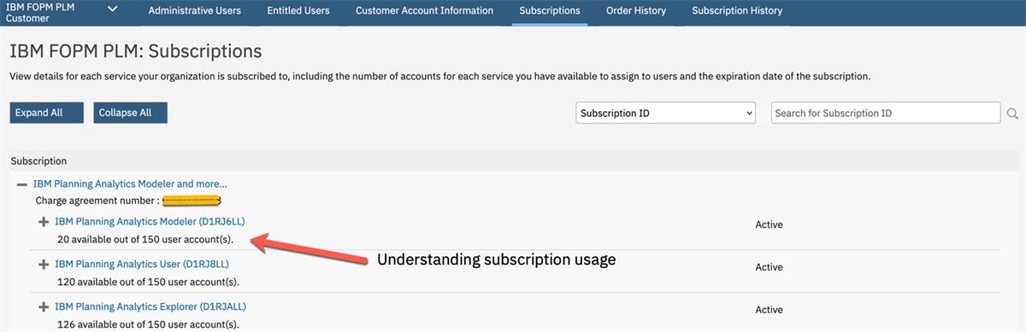Viewport: 1026px width, 332px height.
Task: Open Subscription History tab
Action: pyautogui.click(x=737, y=11)
